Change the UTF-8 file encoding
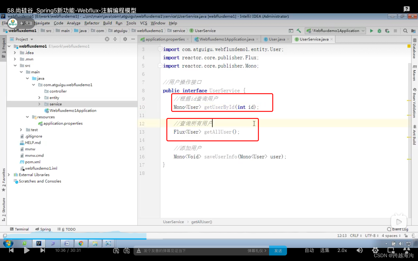 [372, 235]
